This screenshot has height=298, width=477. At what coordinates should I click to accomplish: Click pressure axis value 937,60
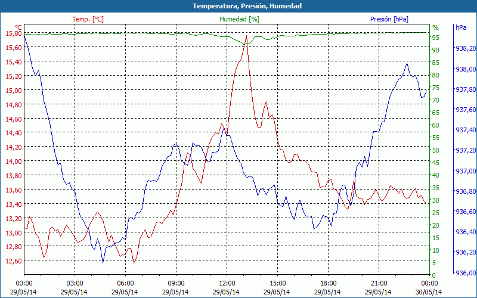[x=466, y=110]
